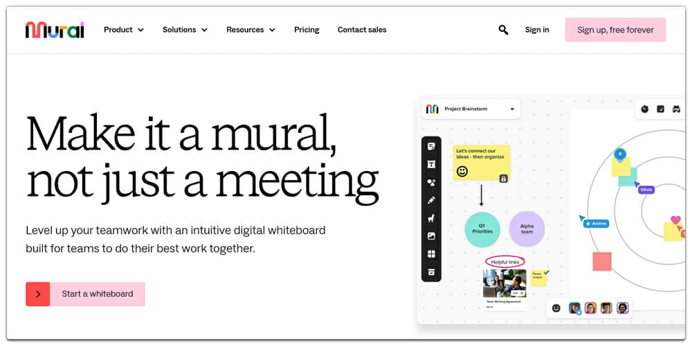Select the text tool in toolbar
This screenshot has width=692, height=346.
[x=431, y=164]
